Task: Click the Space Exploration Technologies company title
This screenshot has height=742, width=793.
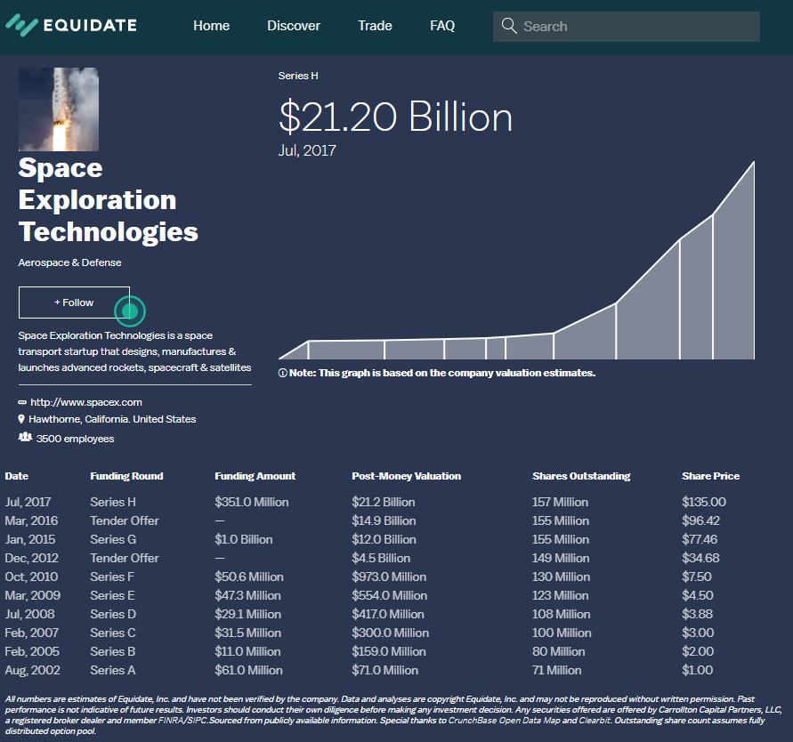Action: tap(109, 199)
